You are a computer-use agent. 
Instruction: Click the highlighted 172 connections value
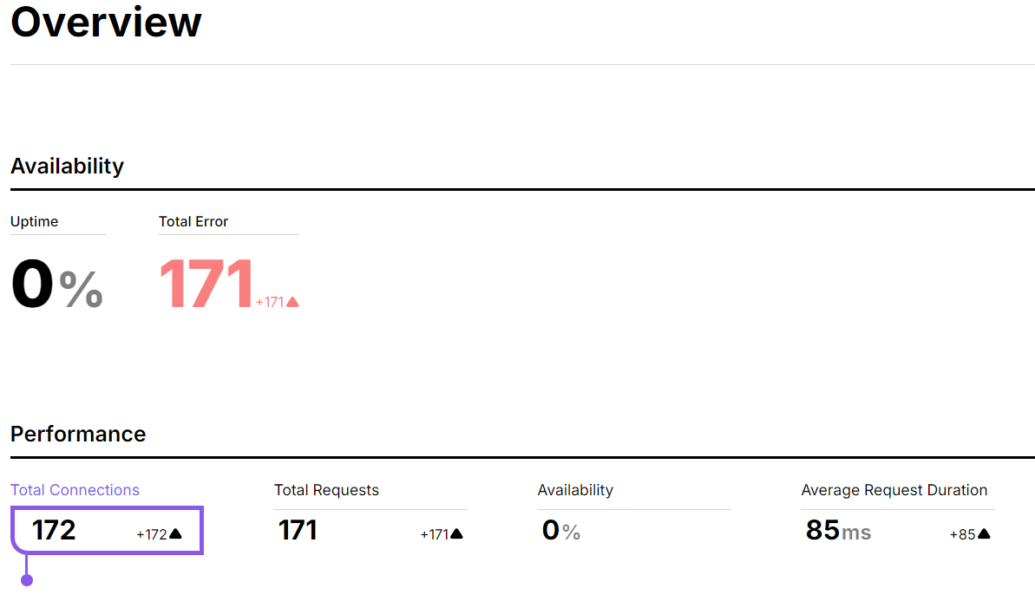coord(54,530)
